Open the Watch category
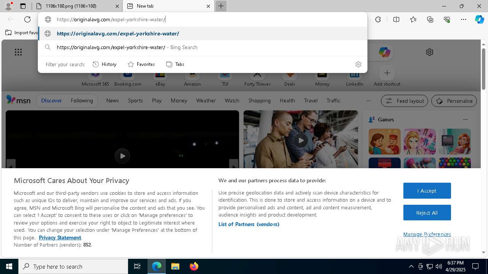 (x=232, y=100)
